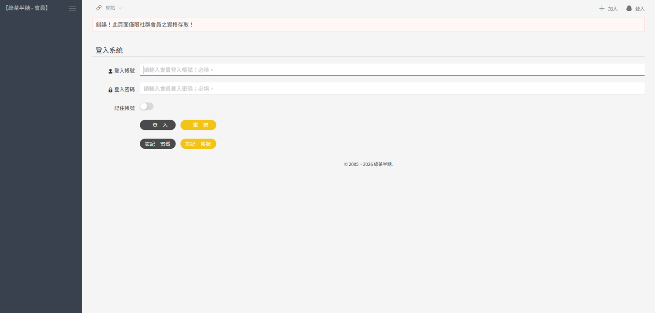Open the 網站 menu in the top bar

(110, 8)
